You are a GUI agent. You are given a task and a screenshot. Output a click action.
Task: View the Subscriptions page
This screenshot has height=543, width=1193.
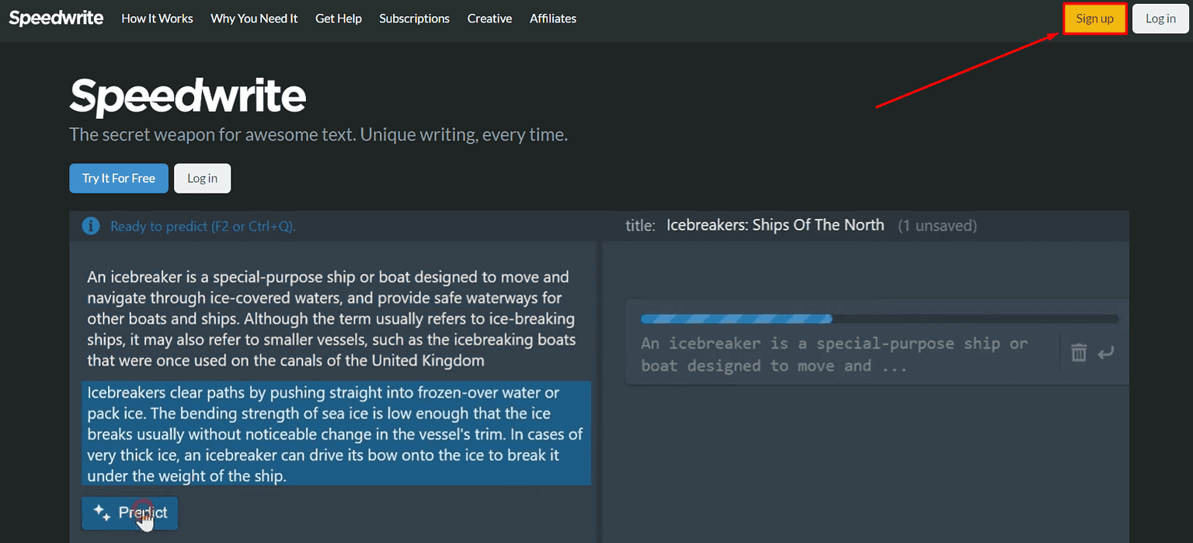coord(414,18)
